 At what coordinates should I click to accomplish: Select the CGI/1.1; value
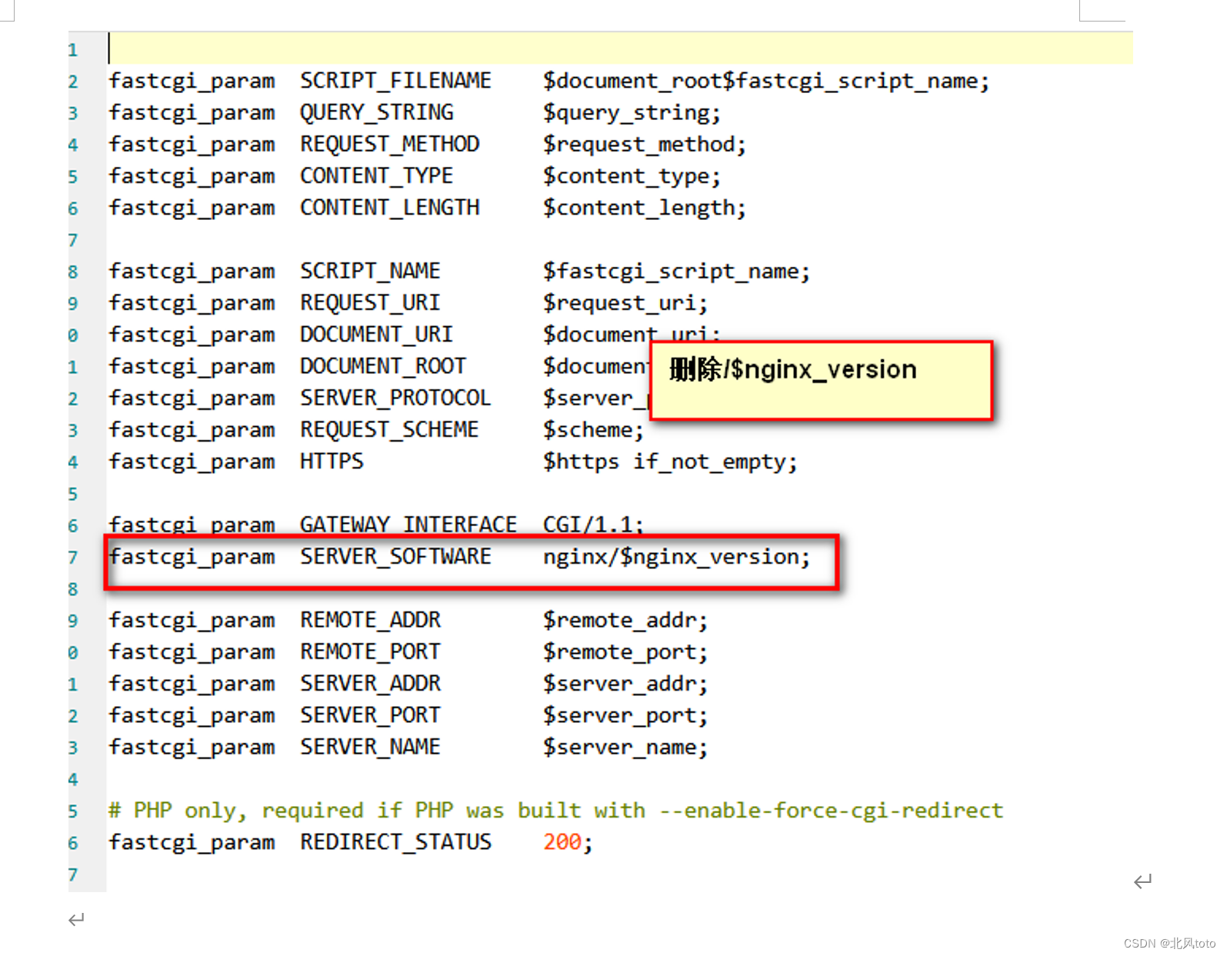(x=593, y=525)
